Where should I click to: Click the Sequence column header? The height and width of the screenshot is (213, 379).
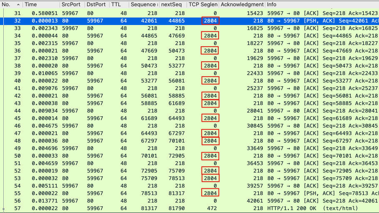143,5
